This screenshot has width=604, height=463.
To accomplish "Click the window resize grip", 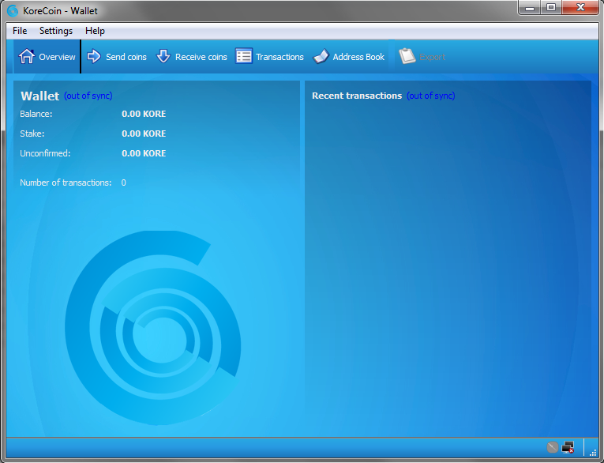I will (x=593, y=453).
